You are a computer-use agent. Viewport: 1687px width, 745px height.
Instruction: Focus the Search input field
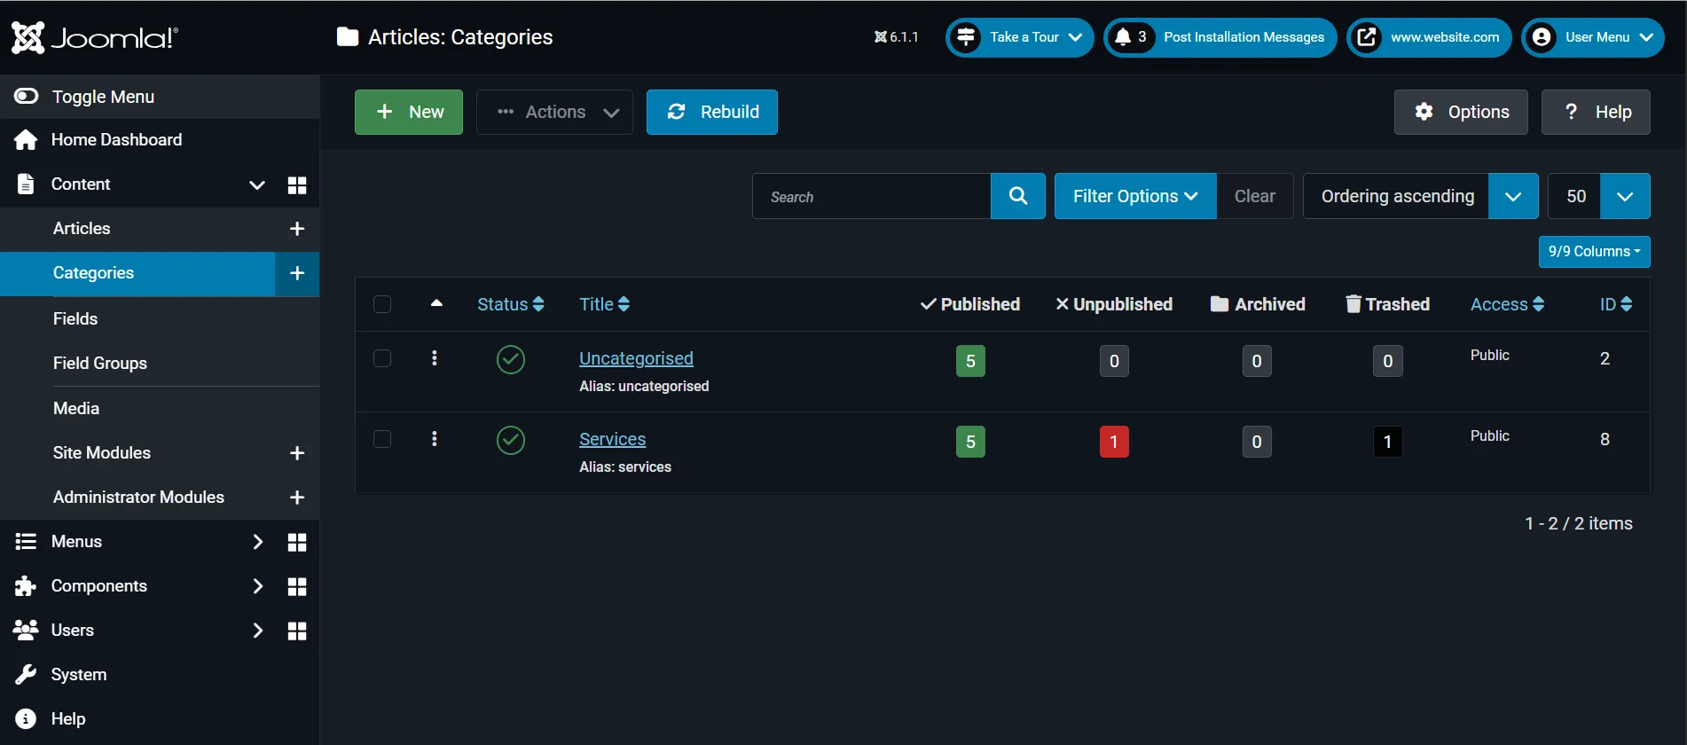(x=871, y=196)
